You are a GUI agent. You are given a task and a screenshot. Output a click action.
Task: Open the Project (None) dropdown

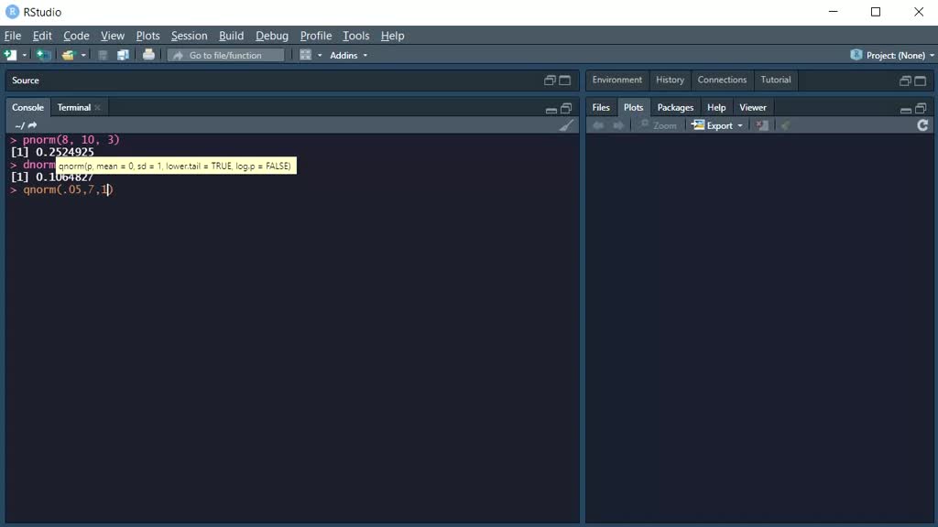892,55
